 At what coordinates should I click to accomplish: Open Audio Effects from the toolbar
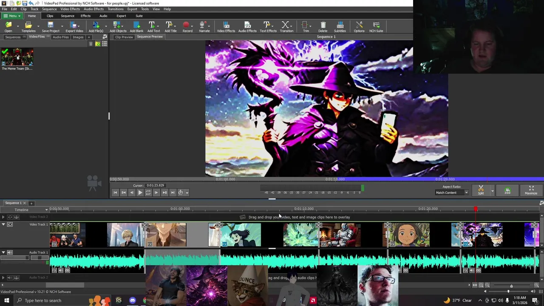pos(247,27)
